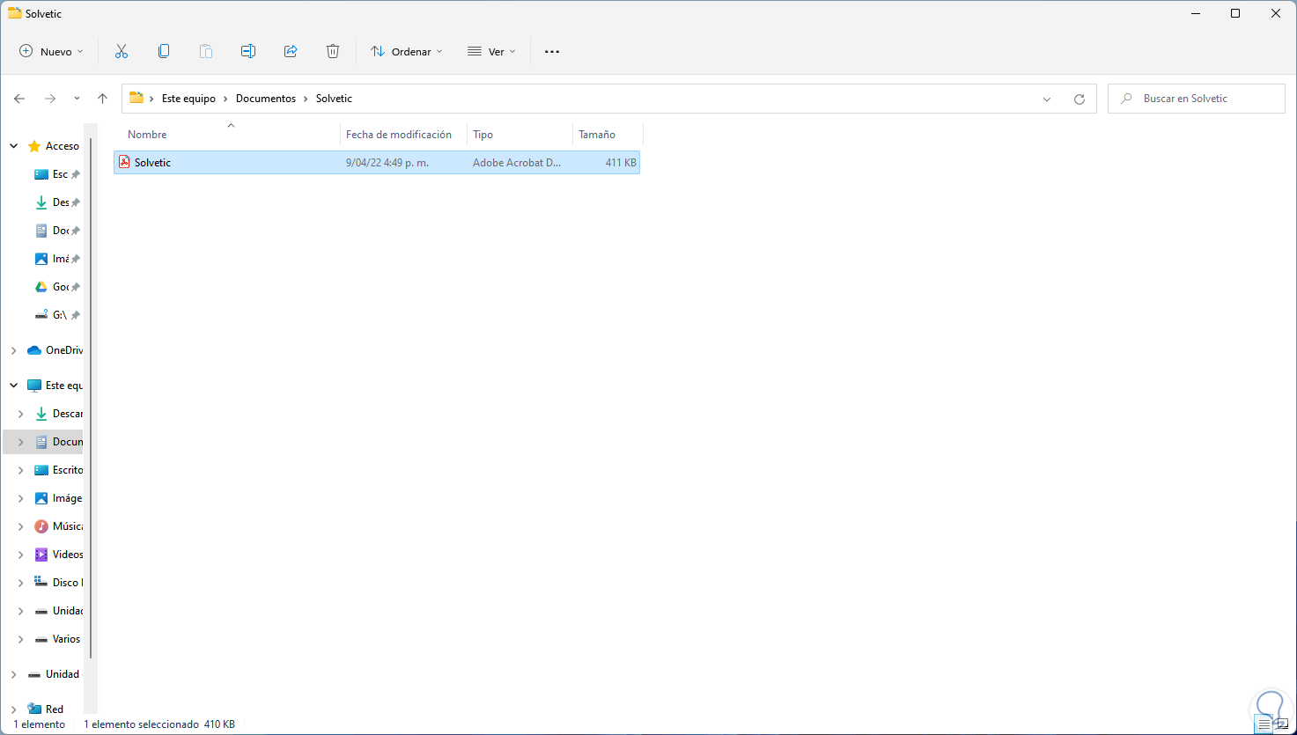Click the Solvetic breadcrumb segment

(334, 99)
